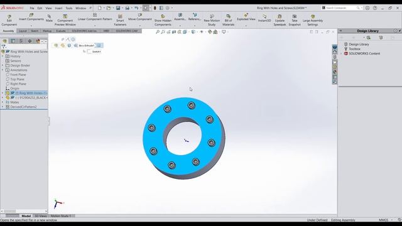The height and width of the screenshot is (226, 402).
Task: Select Top Plane in the tree
Action: pos(17,79)
